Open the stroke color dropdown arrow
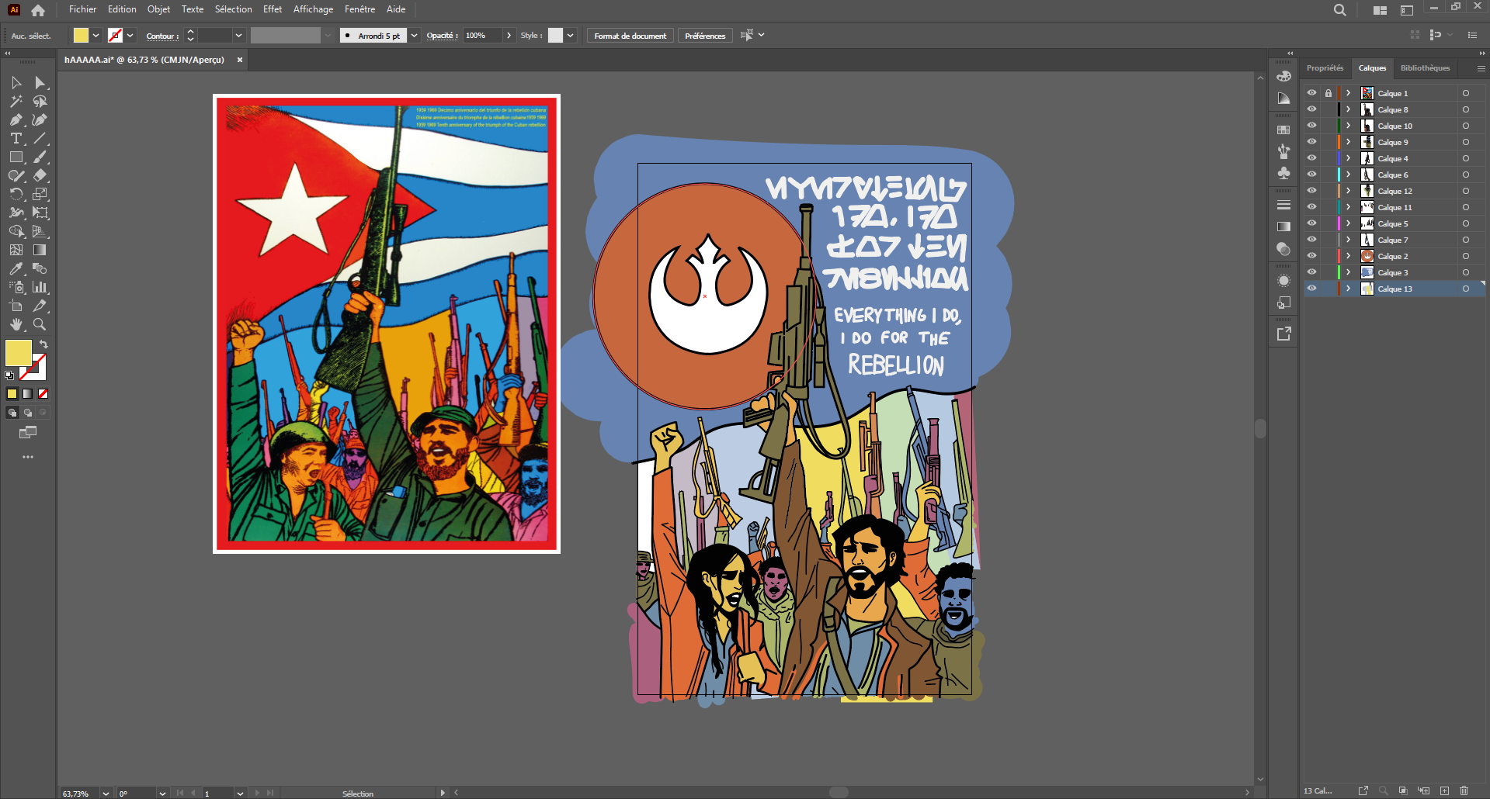 coord(130,35)
